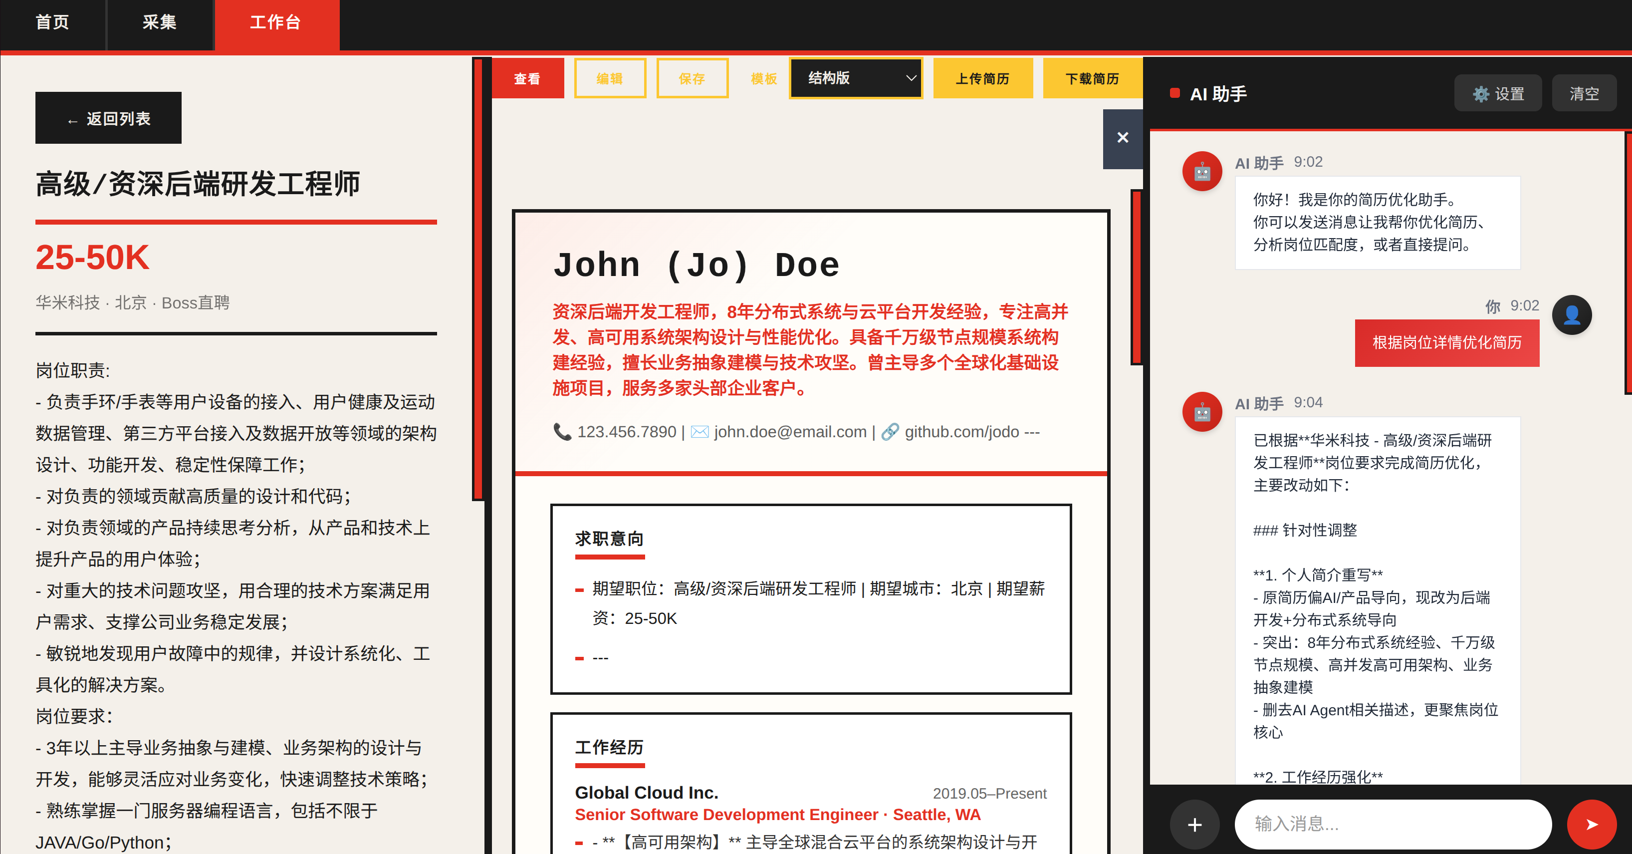
Task: Click the send message arrow icon
Action: pos(1591,824)
